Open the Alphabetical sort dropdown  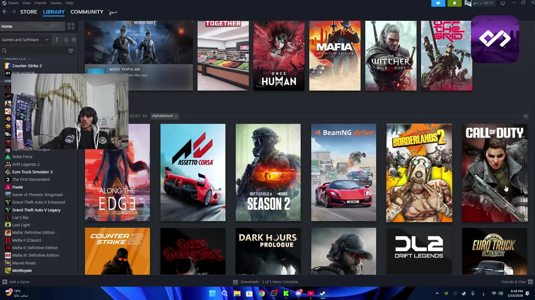164,116
